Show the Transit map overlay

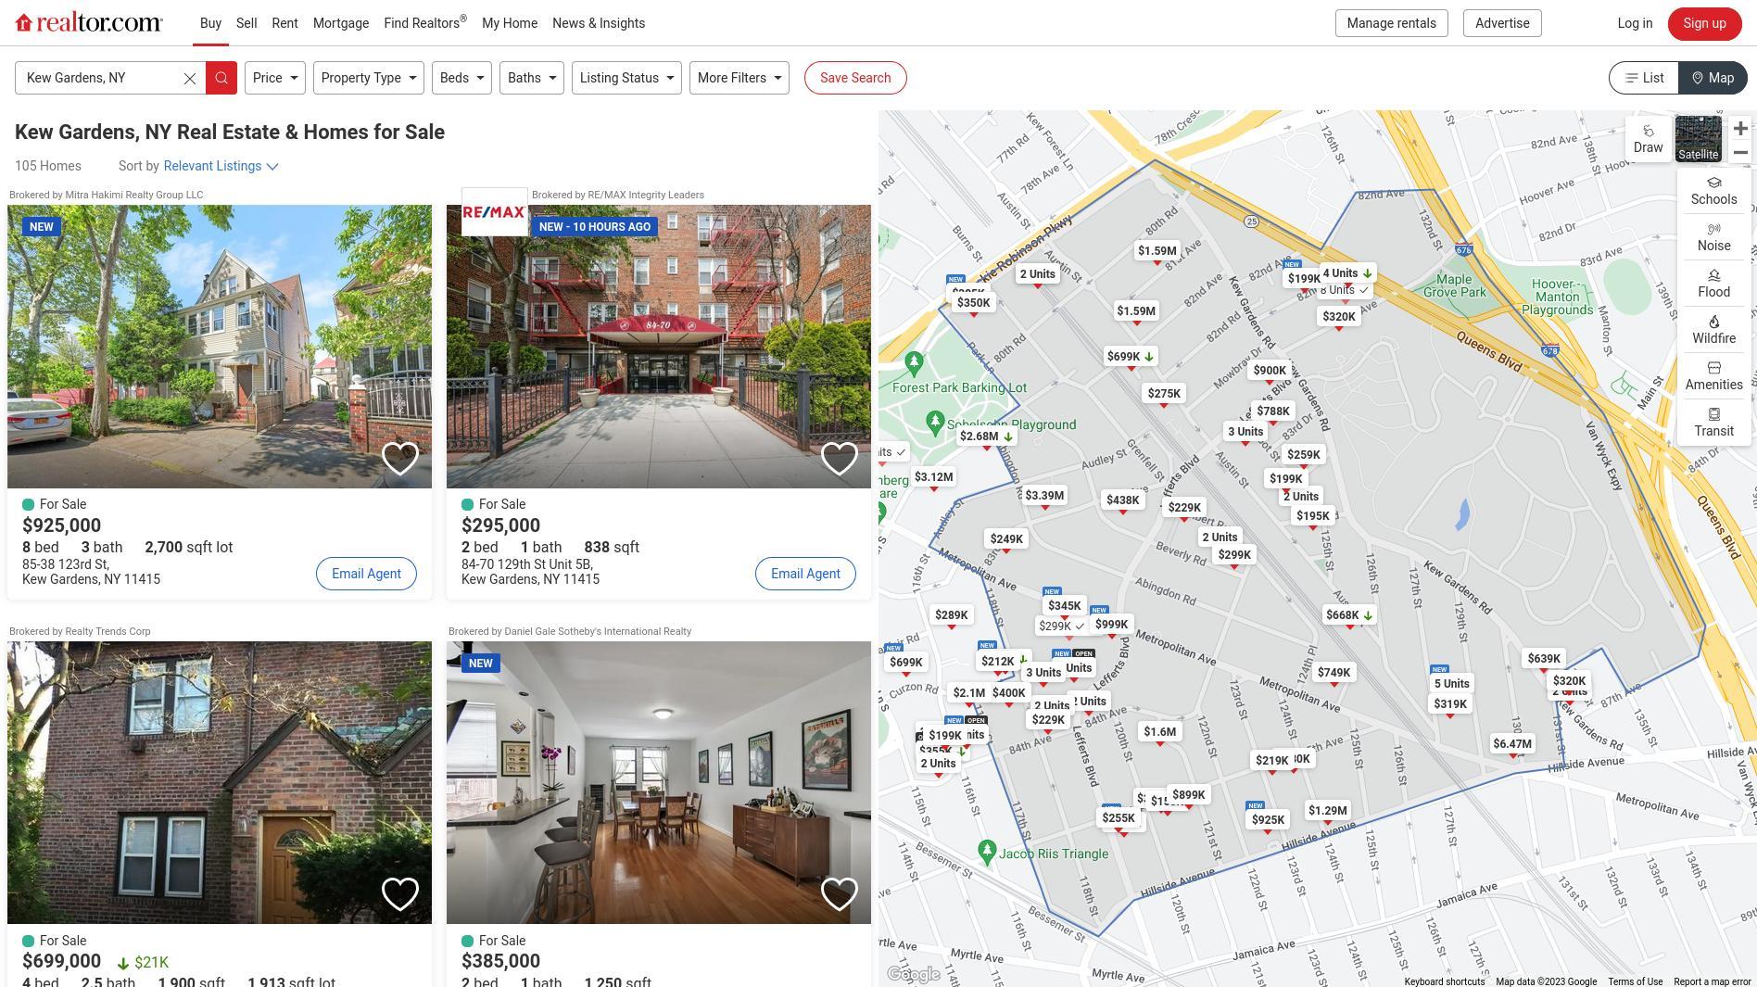point(1713,423)
